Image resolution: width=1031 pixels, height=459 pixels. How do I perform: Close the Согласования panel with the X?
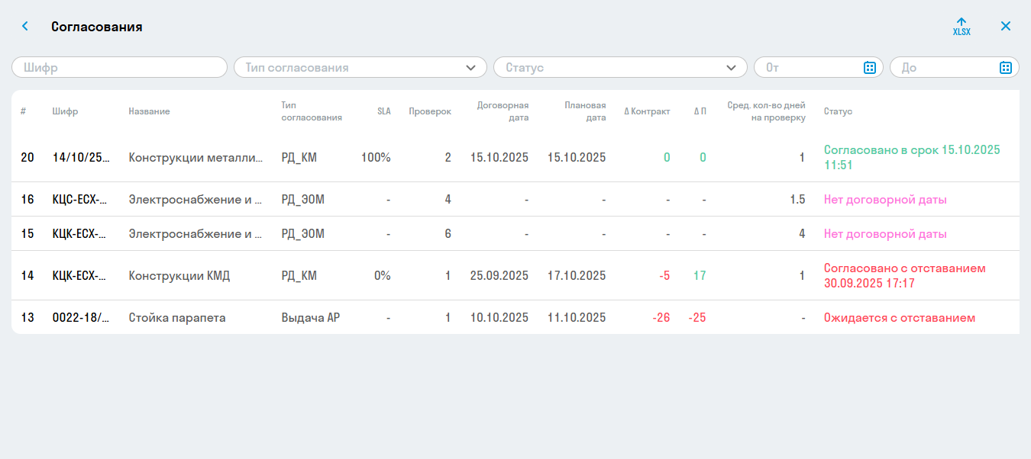(1006, 27)
